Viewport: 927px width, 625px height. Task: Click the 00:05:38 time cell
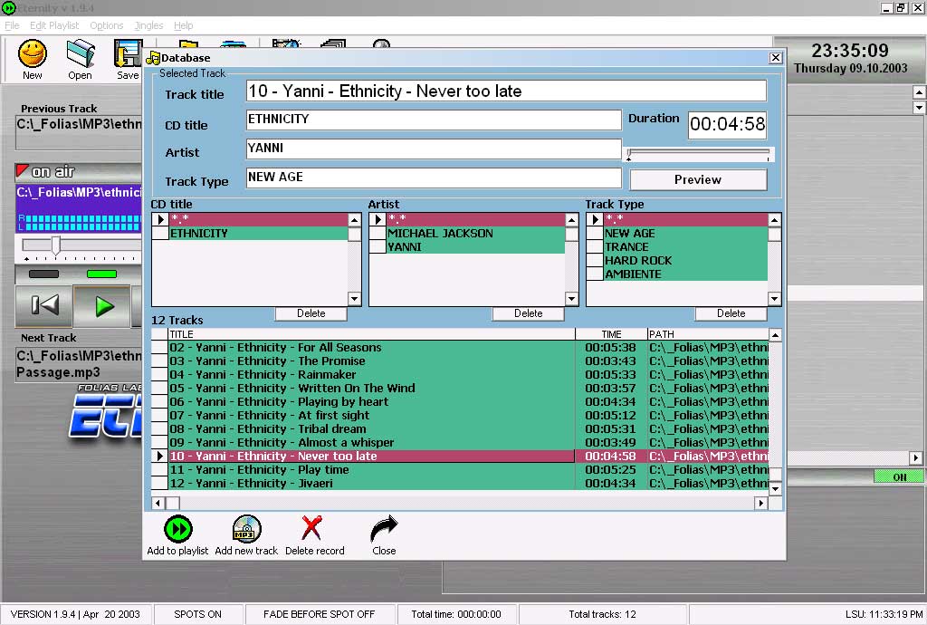[x=611, y=348]
